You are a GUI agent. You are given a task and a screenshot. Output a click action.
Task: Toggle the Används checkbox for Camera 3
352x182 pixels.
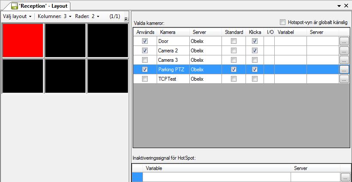145,60
